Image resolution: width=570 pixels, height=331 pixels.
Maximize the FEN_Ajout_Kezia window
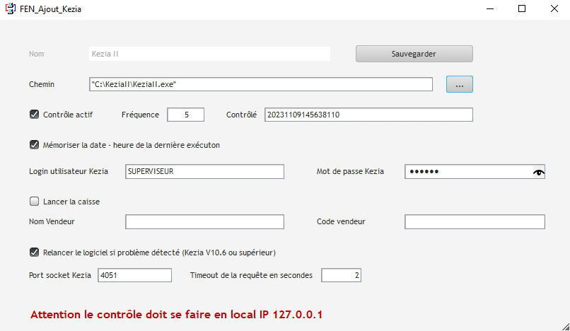pos(522,9)
